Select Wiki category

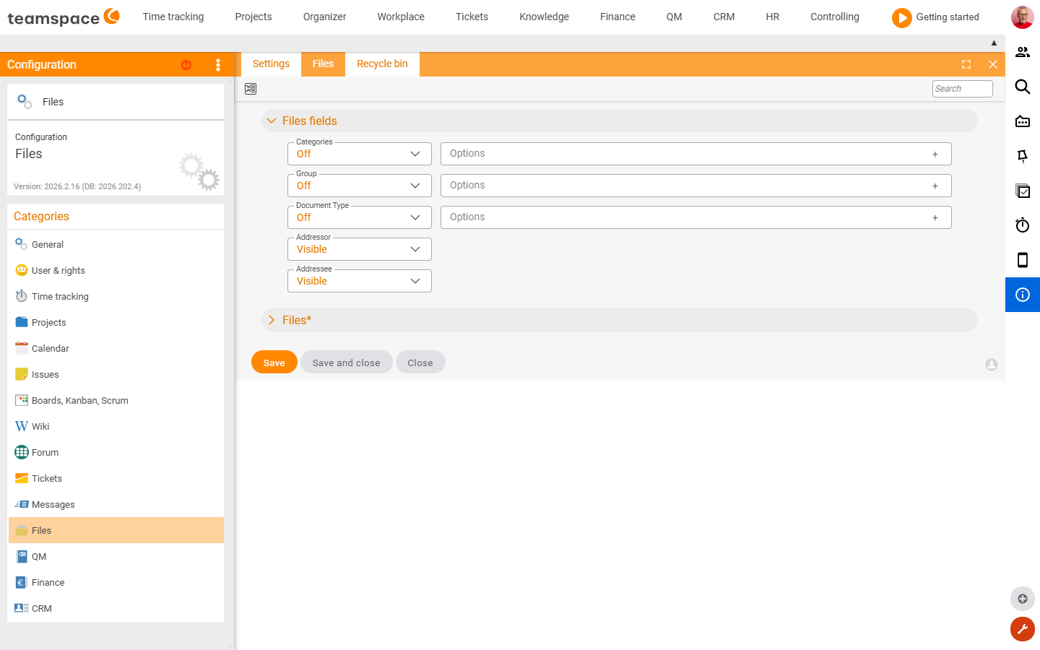pyautogui.click(x=116, y=426)
